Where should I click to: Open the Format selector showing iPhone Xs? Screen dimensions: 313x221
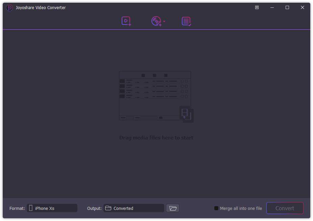pos(52,208)
